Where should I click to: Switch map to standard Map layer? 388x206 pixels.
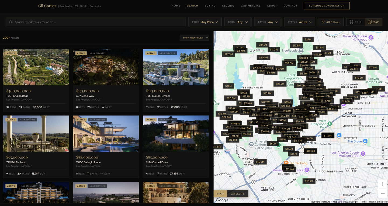point(220,194)
